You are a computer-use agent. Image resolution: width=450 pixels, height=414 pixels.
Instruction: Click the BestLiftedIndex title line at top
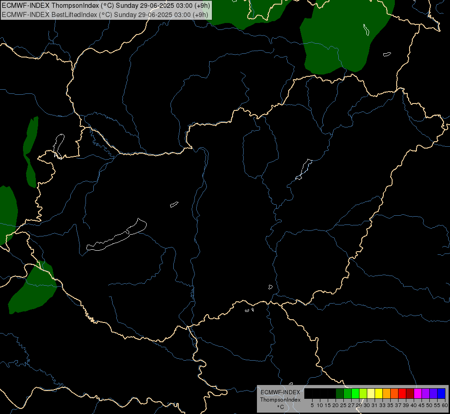[x=105, y=15]
